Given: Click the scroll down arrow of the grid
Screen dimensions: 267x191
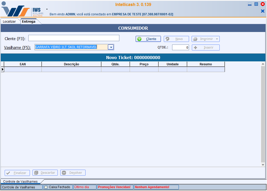Looking at the screenshot, I should [263, 164].
